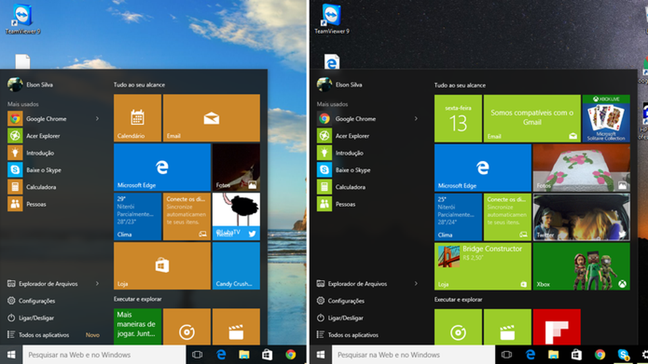This screenshot has height=364, width=648.
Task: Open Acer Explorer in right Start menu
Action: (x=343, y=135)
